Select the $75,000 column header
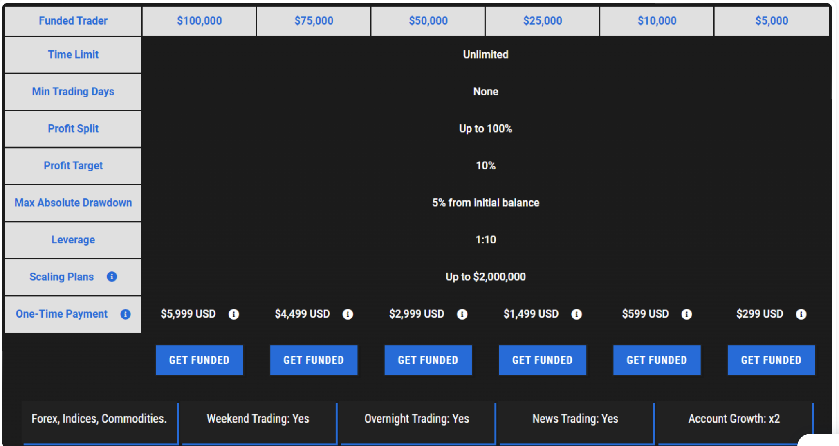This screenshot has height=446, width=839. point(314,20)
